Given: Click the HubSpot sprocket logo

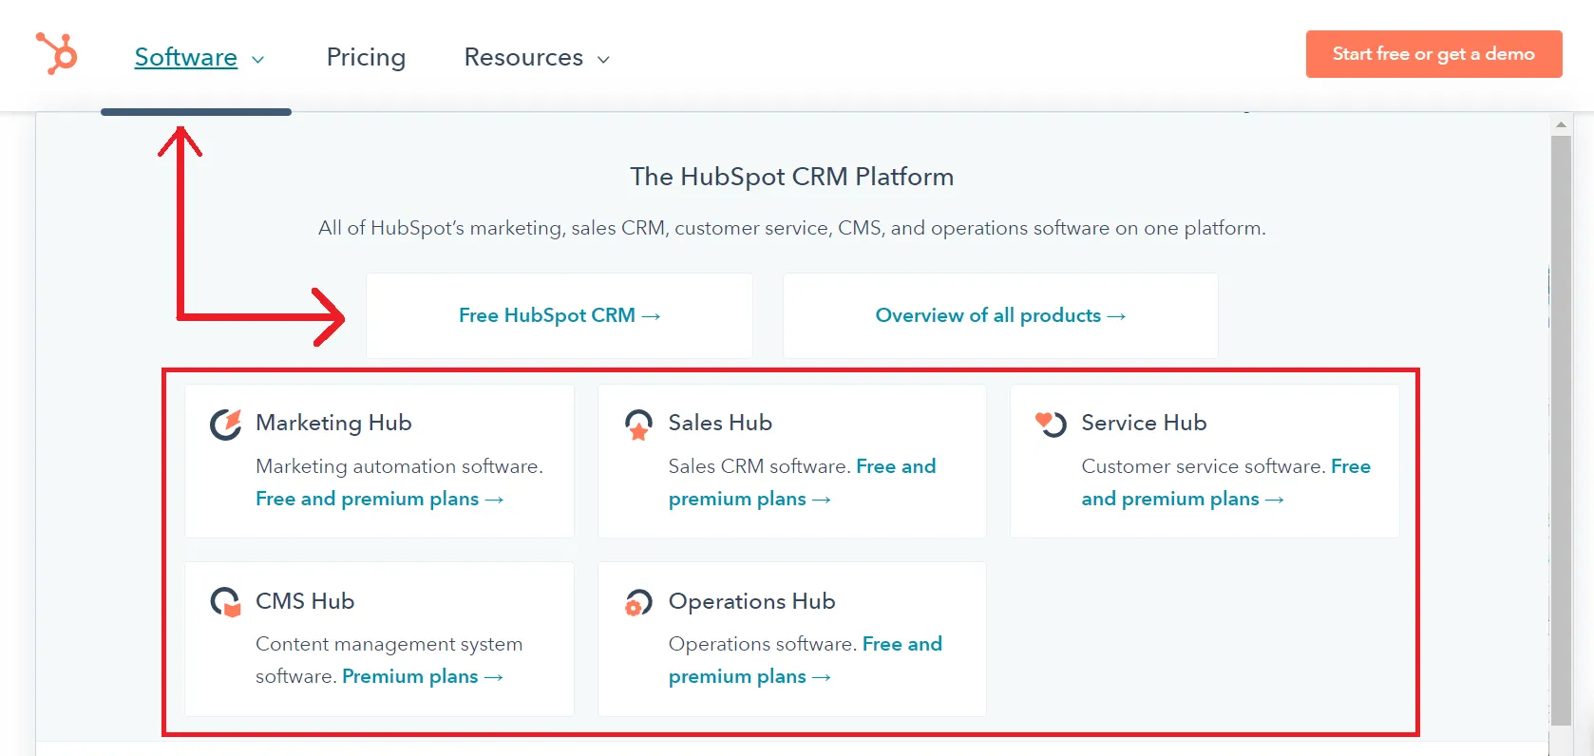Looking at the screenshot, I should [x=56, y=53].
